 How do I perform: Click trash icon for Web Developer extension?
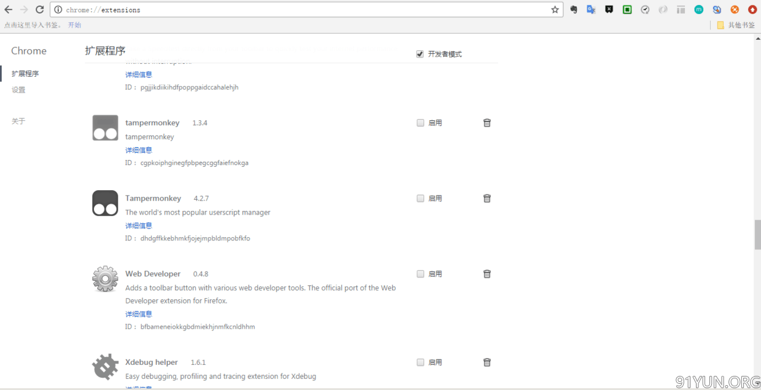click(487, 273)
